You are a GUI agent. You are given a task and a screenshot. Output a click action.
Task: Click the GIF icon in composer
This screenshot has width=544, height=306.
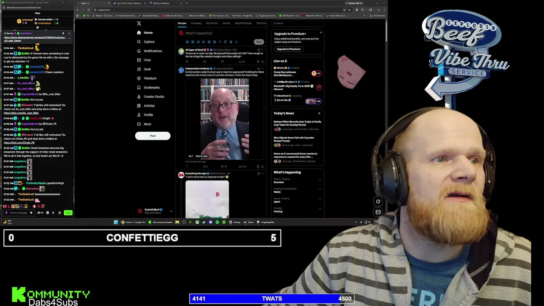click(x=193, y=42)
